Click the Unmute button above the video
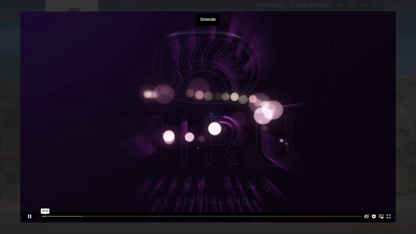Image resolution: width=416 pixels, height=234 pixels. click(208, 19)
